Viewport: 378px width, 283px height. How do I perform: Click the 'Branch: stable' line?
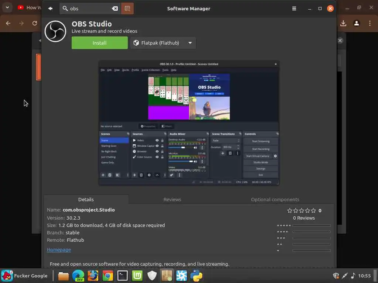point(63,233)
